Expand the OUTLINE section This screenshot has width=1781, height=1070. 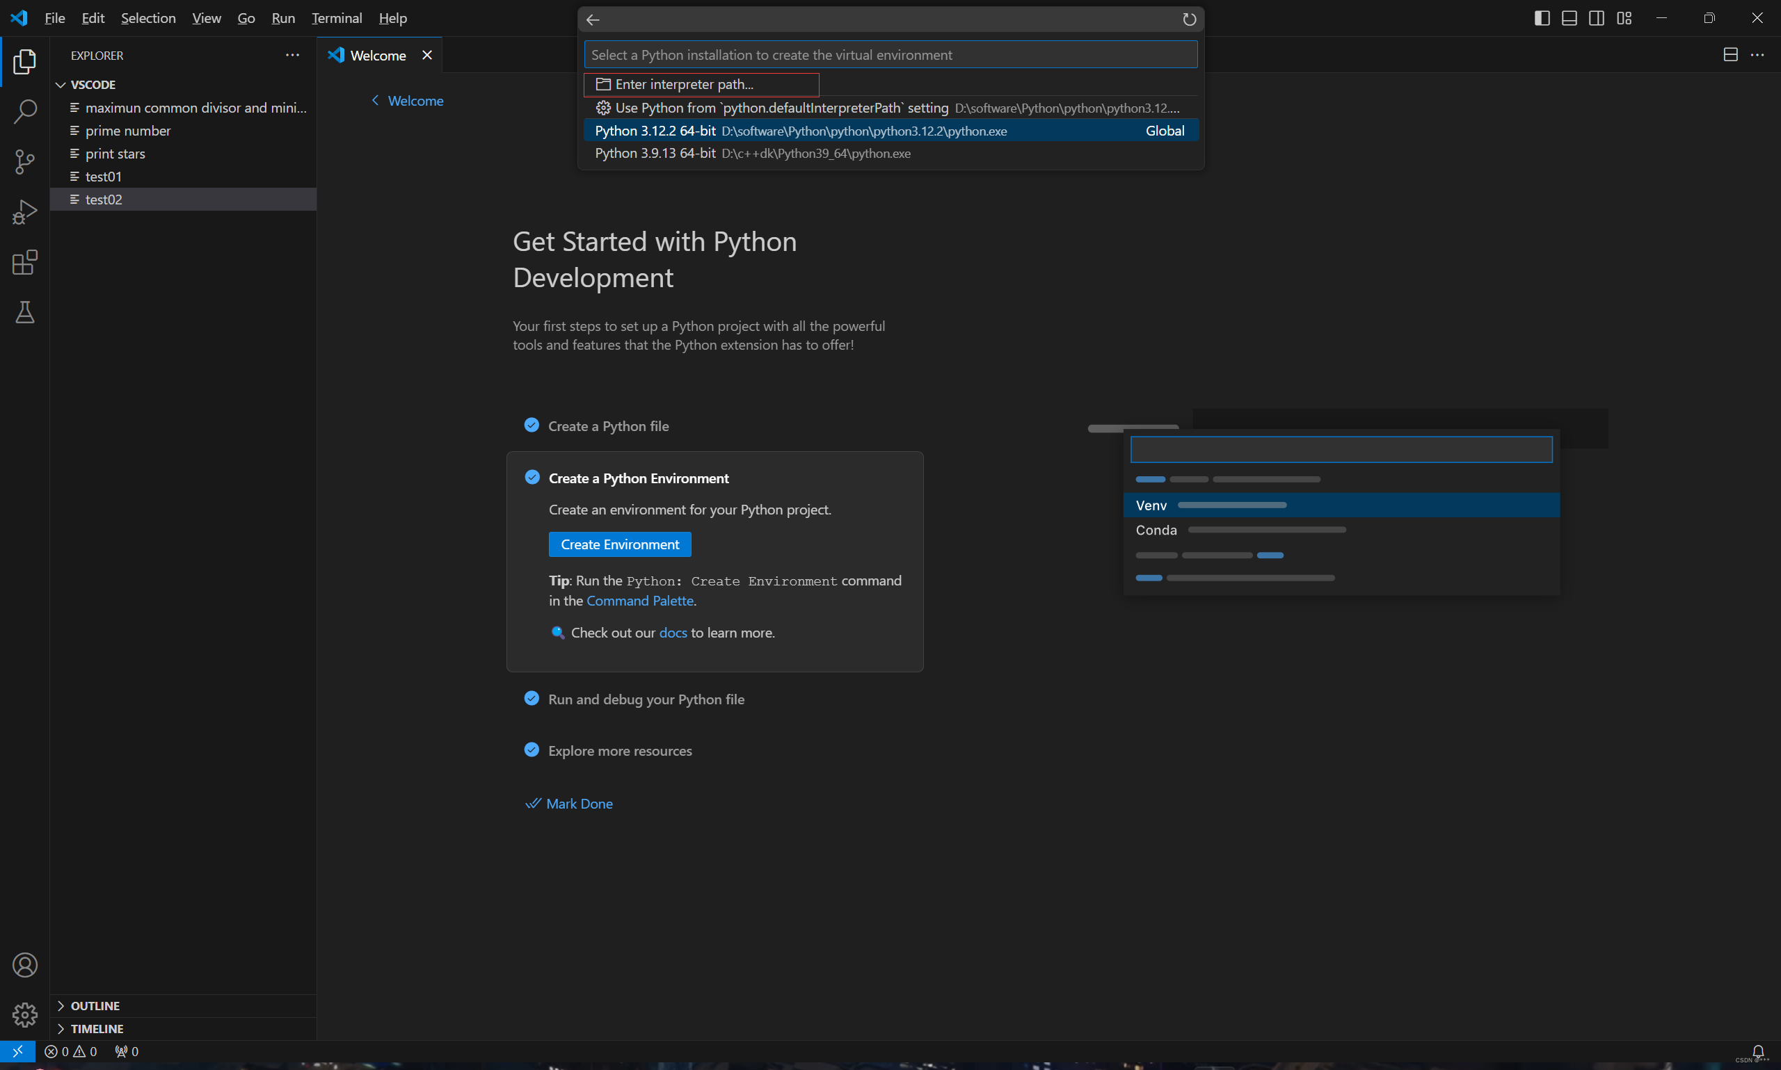pos(95,1005)
